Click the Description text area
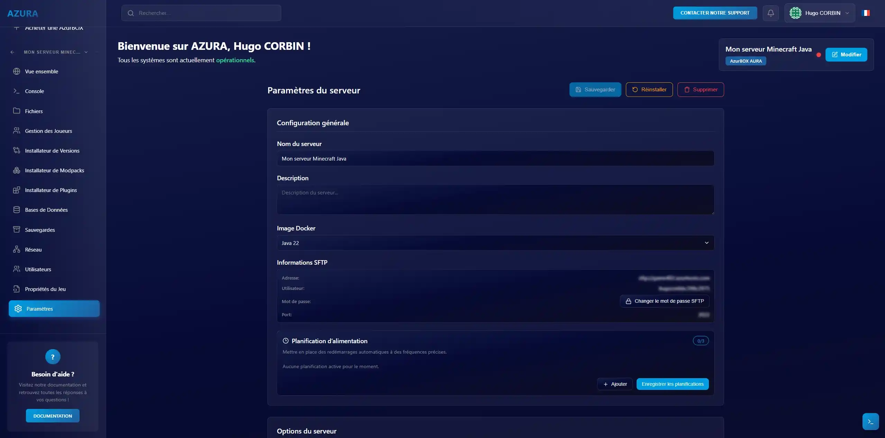The width and height of the screenshot is (885, 438). (x=495, y=199)
